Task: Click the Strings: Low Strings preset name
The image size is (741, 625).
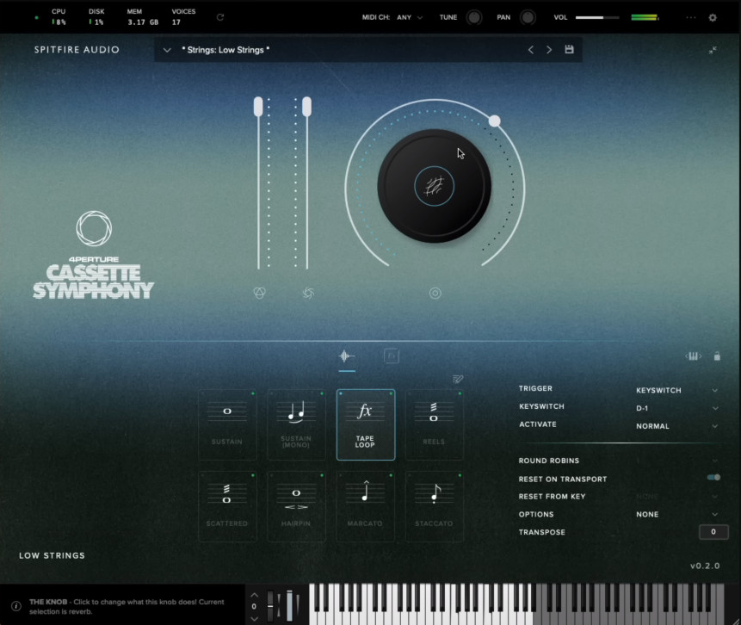Action: click(225, 50)
